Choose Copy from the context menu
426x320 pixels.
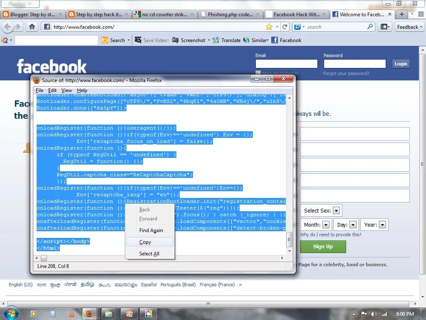[150, 242]
